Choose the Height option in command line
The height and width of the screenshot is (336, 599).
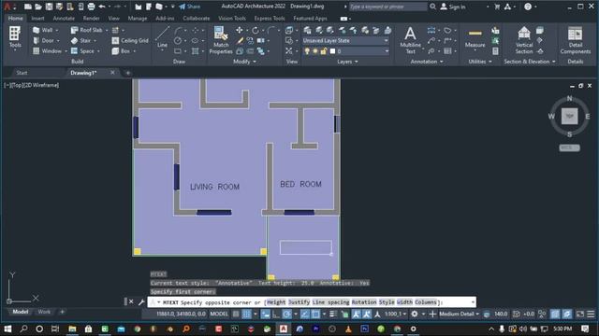pyautogui.click(x=276, y=302)
